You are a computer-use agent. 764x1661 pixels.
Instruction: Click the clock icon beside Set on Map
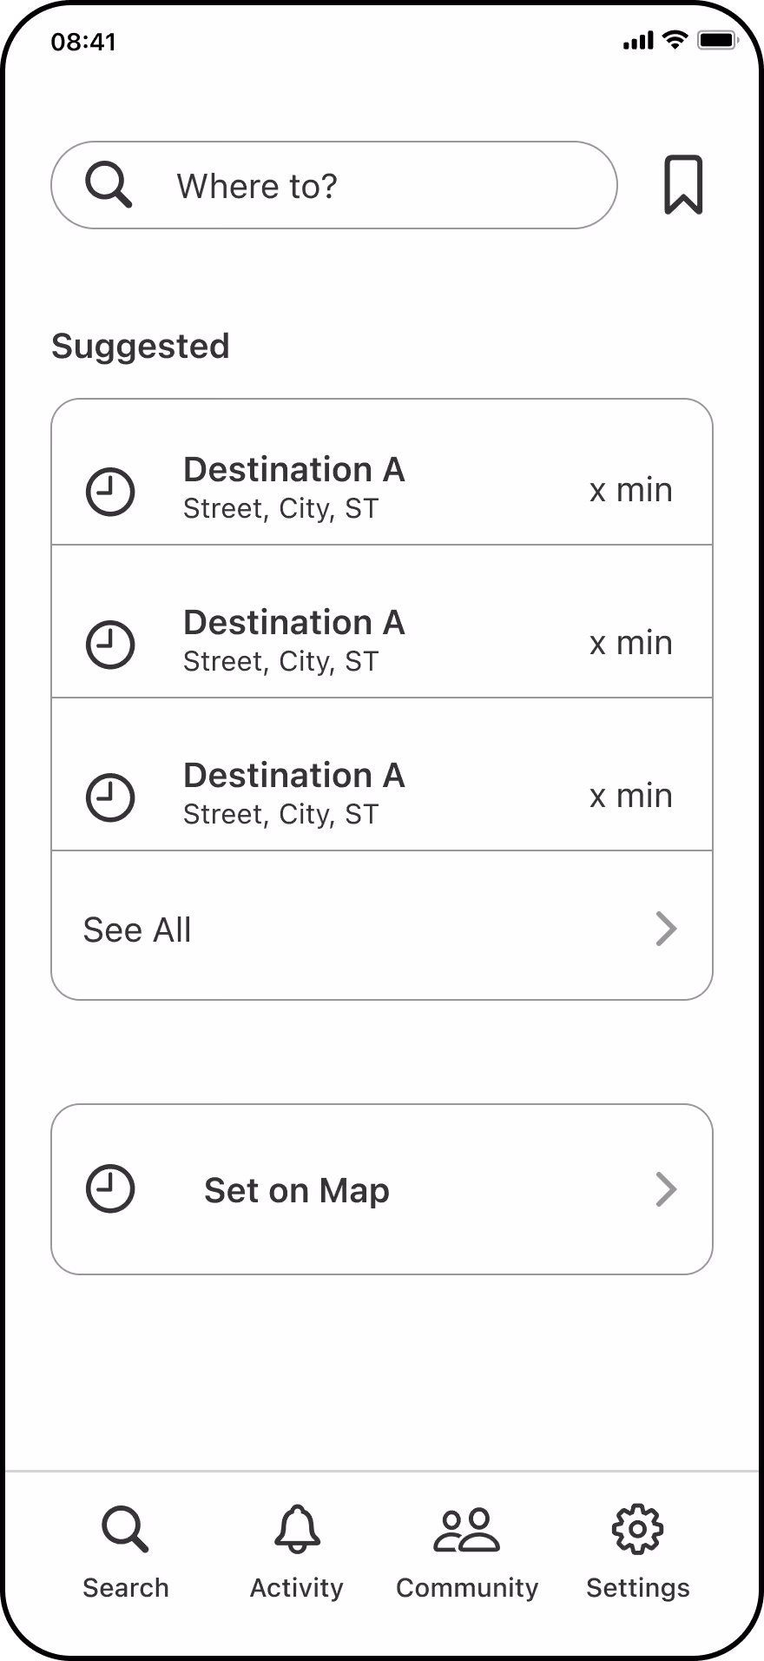[110, 1188]
